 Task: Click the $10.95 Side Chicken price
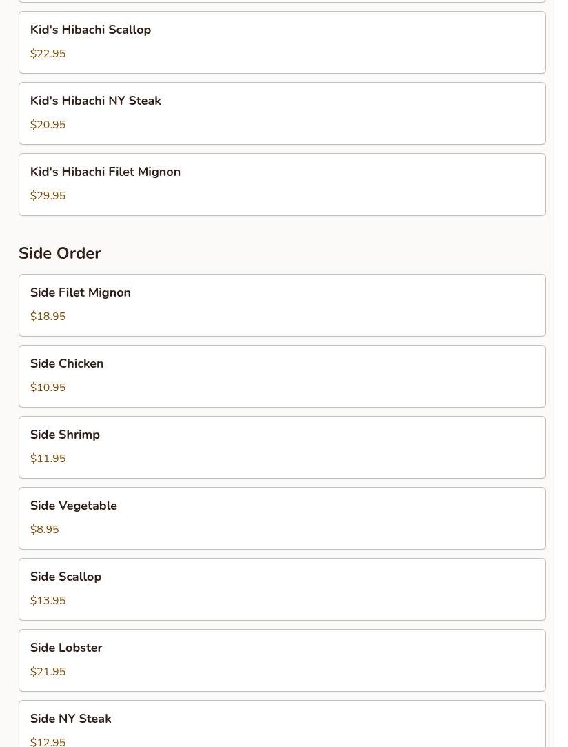[x=48, y=388]
